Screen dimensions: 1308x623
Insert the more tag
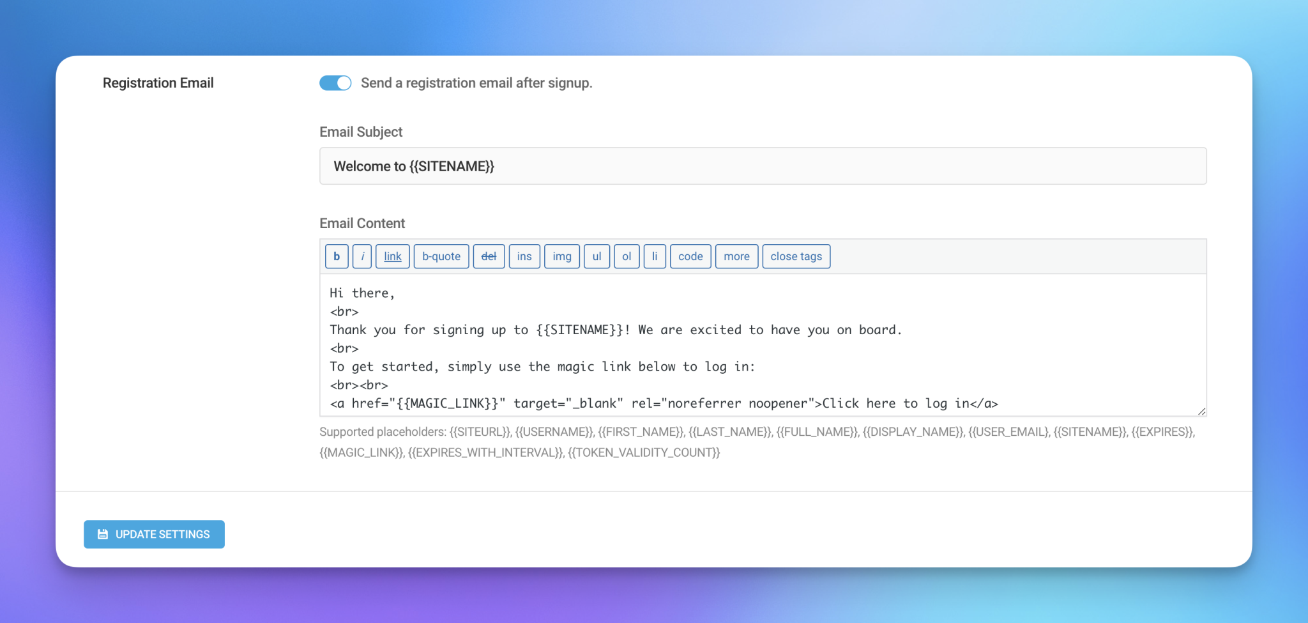[736, 256]
